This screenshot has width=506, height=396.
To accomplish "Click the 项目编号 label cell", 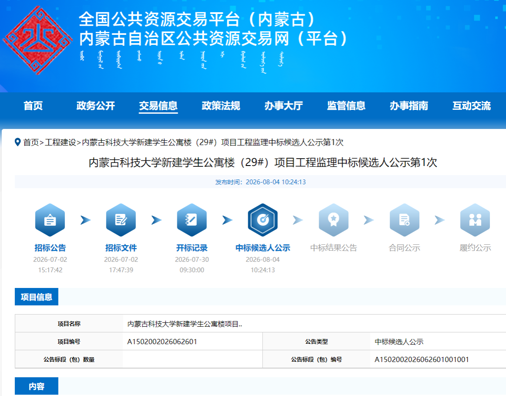I will coord(69,342).
